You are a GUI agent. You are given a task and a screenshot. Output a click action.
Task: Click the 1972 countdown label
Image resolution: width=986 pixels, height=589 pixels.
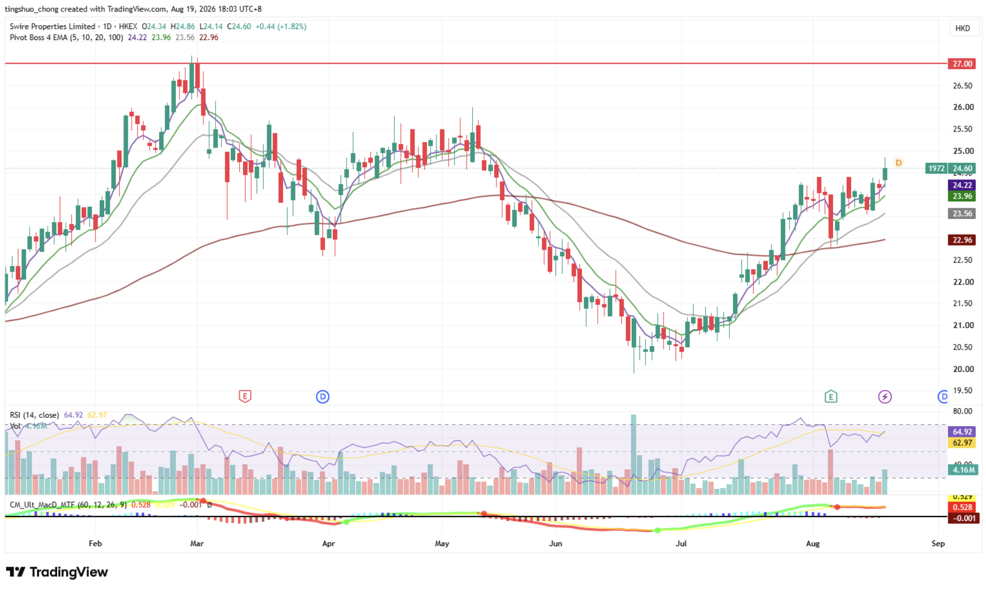(x=937, y=168)
